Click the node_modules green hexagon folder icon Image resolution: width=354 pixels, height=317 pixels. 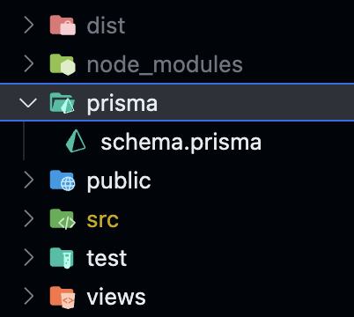point(63,64)
